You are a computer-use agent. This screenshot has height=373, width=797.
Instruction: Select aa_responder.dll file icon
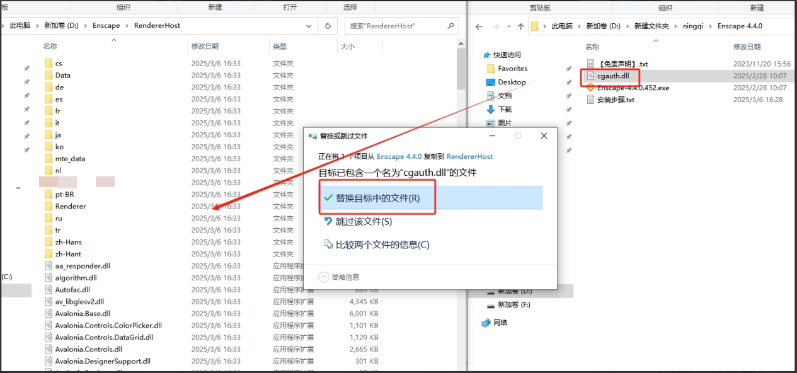(x=49, y=266)
